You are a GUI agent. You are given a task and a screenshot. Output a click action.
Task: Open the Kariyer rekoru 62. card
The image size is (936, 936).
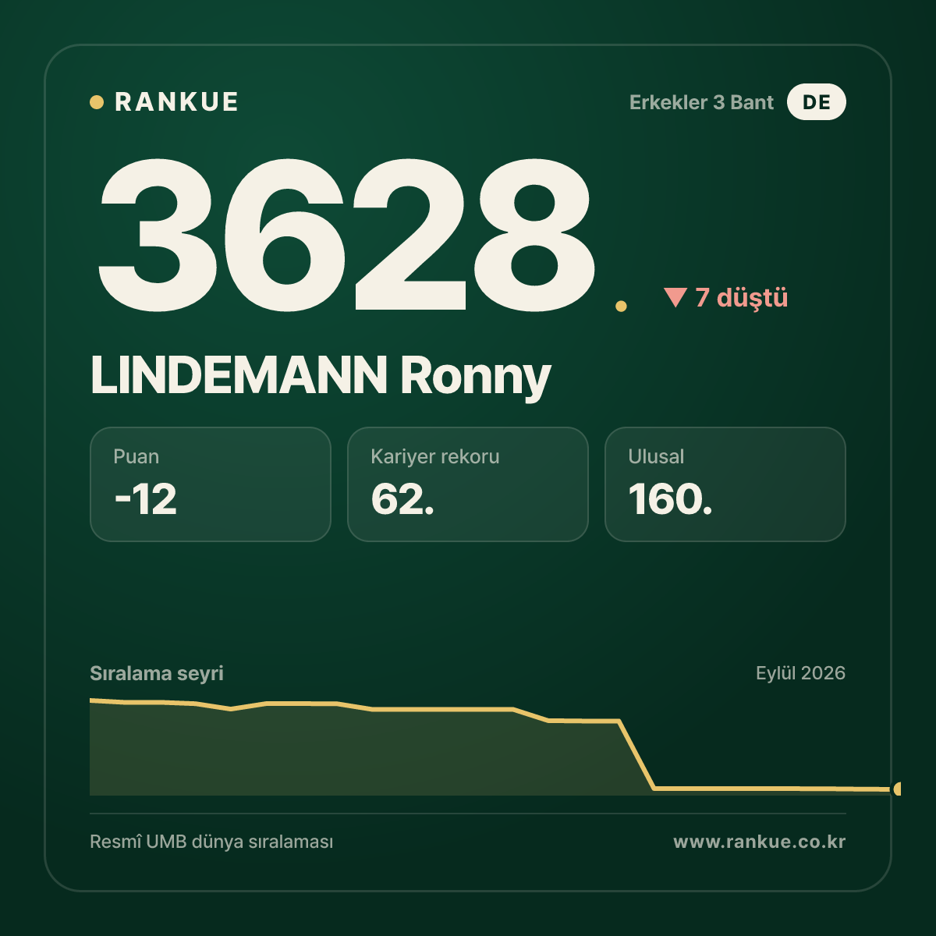468,484
